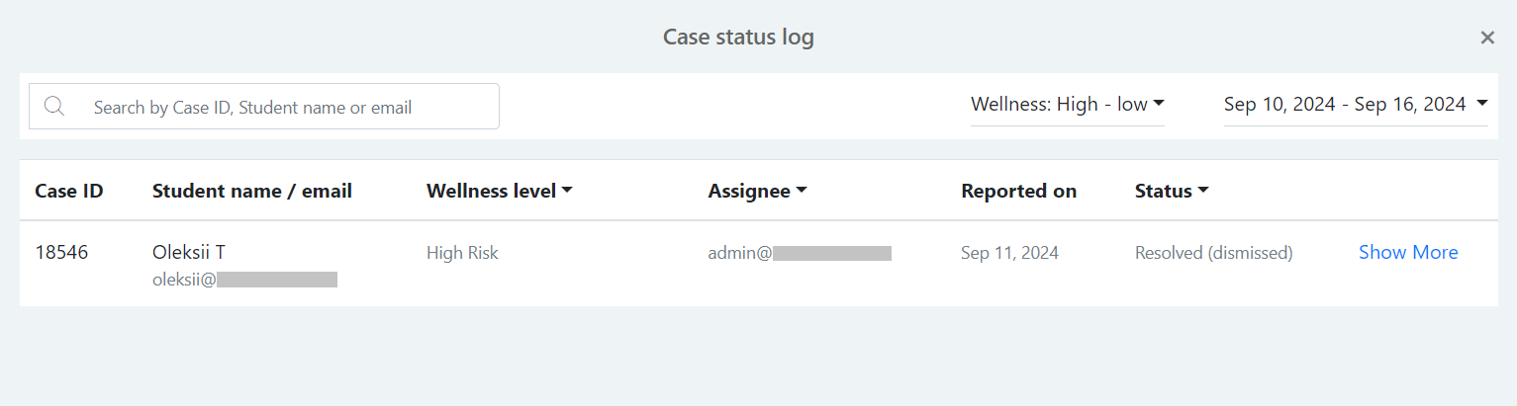Screen dimensions: 1517x406
Task: Open the Wellness: High - low sort dropdown
Action: 1067,104
